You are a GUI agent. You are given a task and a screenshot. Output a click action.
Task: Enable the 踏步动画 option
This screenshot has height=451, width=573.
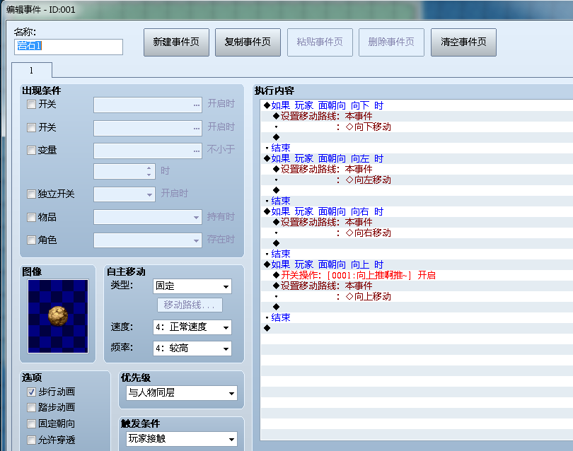tap(31, 408)
